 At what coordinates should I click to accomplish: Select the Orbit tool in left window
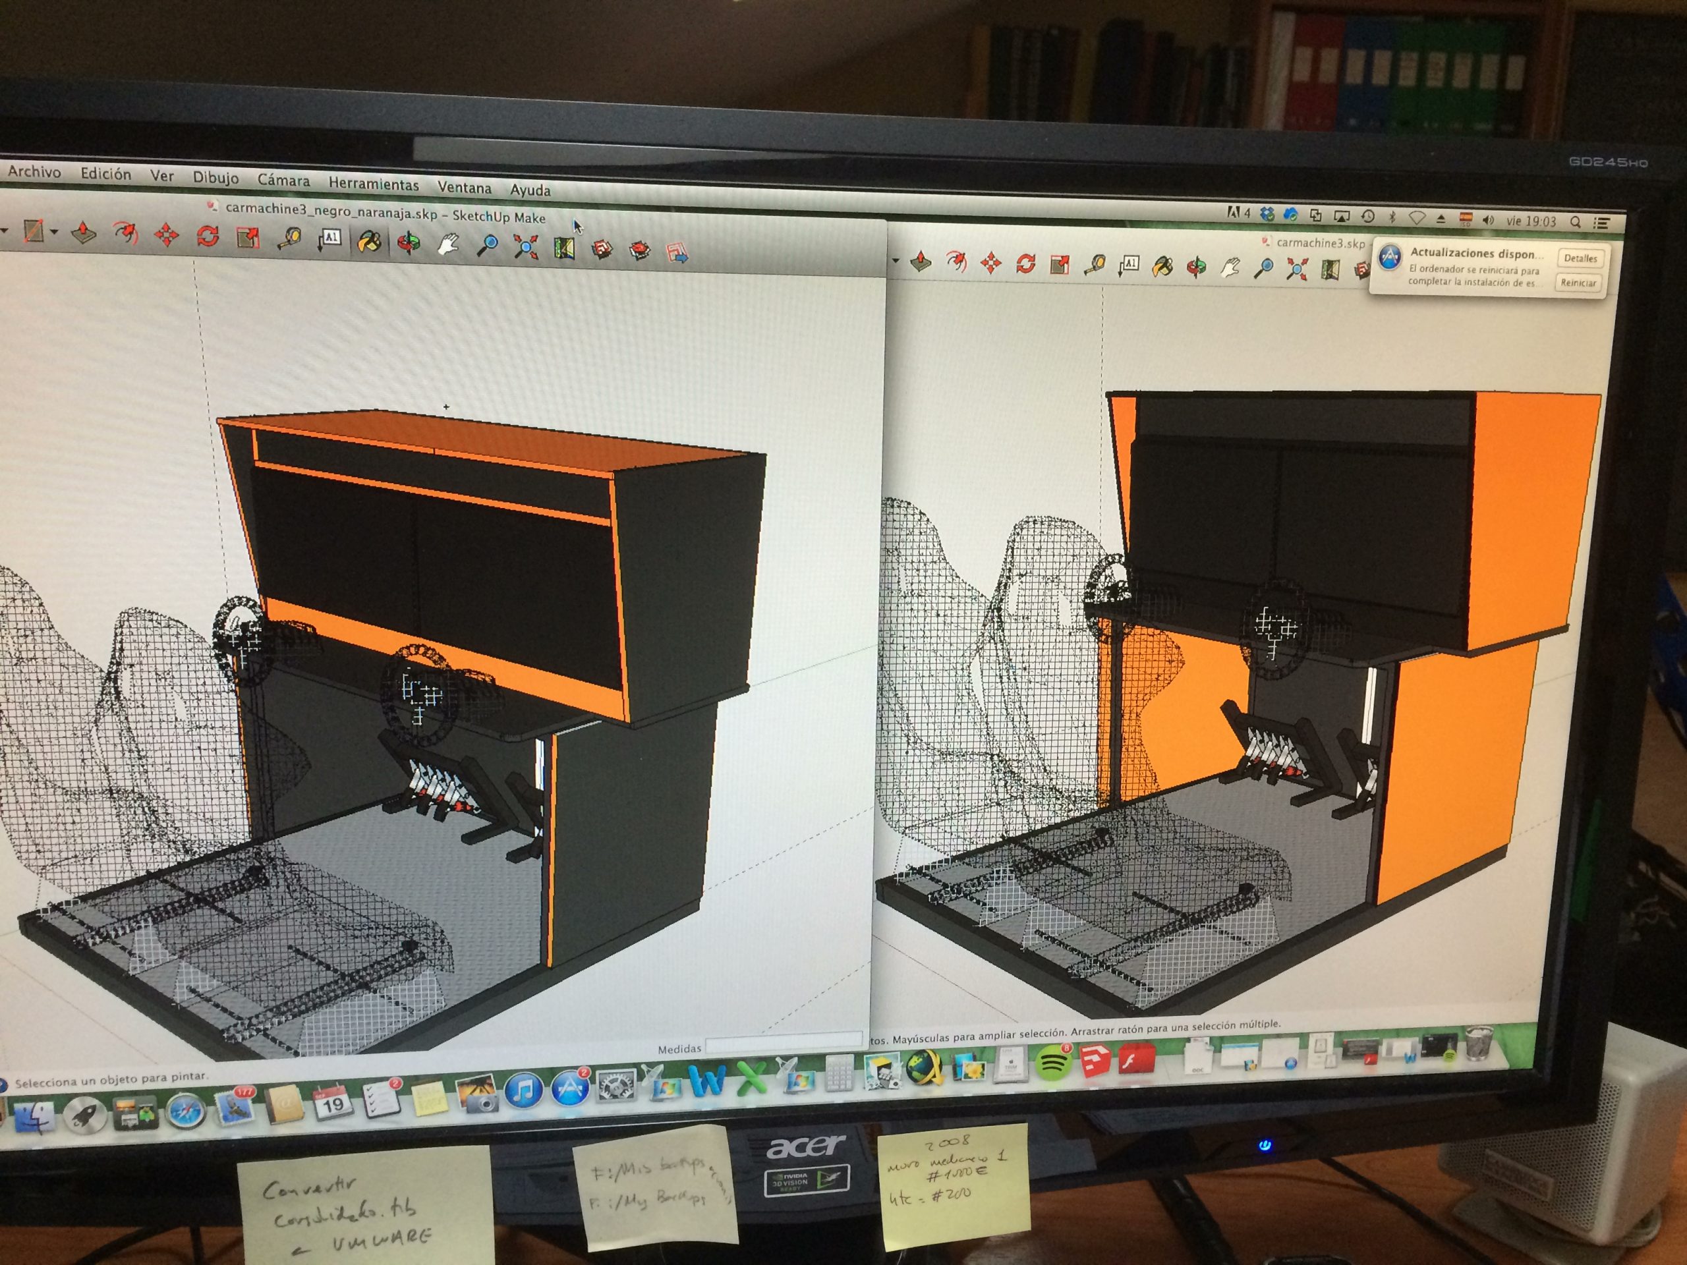pyautogui.click(x=409, y=243)
